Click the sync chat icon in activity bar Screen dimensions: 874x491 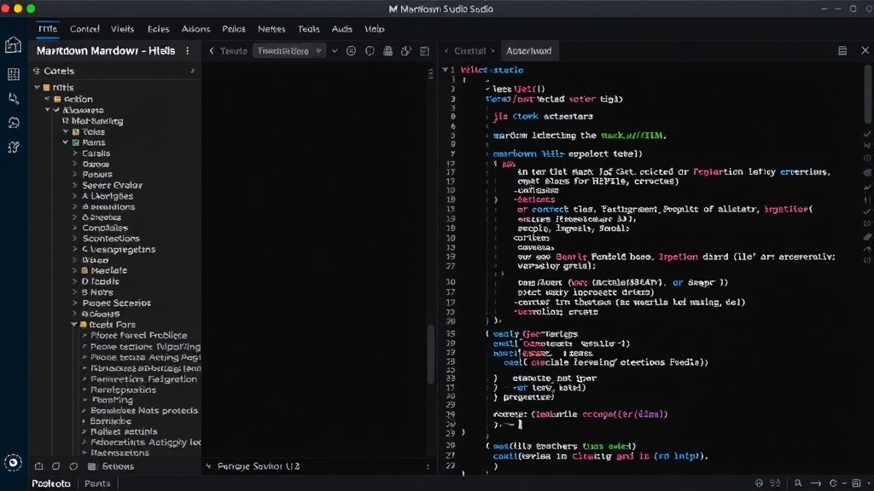pyautogui.click(x=14, y=123)
